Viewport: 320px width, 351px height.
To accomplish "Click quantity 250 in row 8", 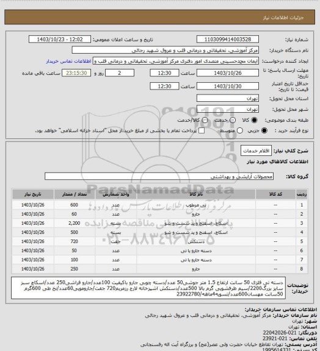I will tap(75, 269).
